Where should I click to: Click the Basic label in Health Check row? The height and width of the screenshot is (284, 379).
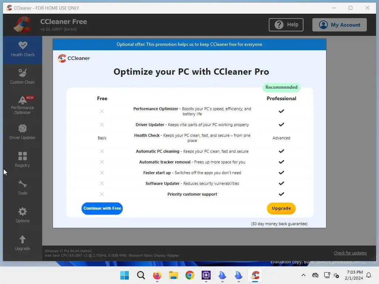pos(102,138)
